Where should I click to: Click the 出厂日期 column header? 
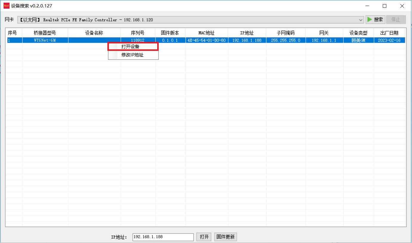[389, 33]
